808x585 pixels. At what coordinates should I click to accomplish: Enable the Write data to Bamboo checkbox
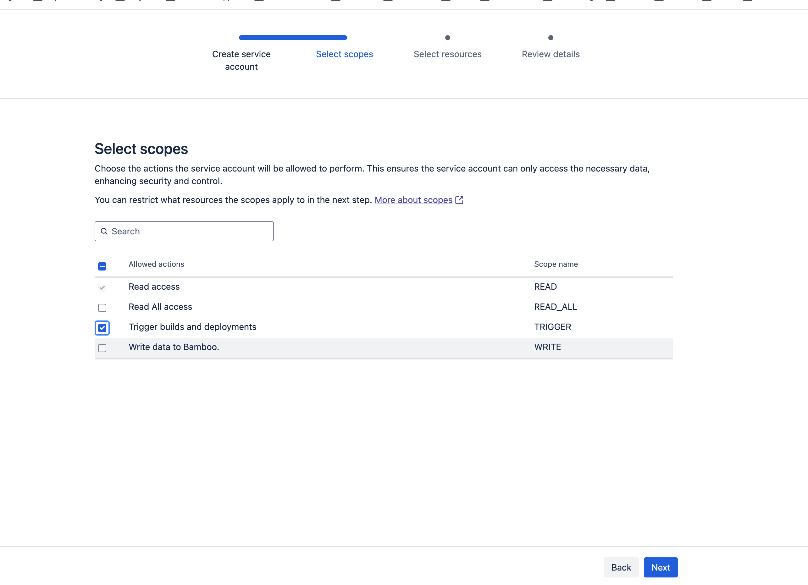tap(102, 348)
